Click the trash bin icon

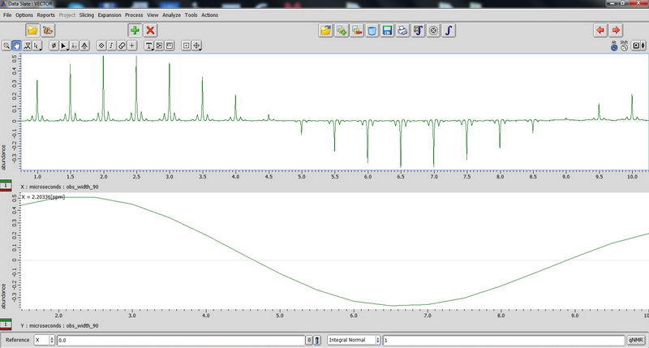pyautogui.click(x=372, y=30)
